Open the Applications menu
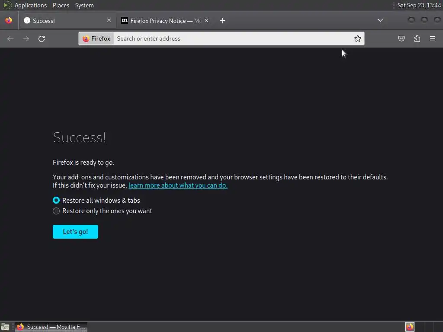Viewport: 443px width, 332px height. 31,5
